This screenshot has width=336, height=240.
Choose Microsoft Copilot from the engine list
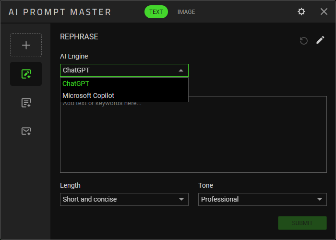tap(88, 96)
